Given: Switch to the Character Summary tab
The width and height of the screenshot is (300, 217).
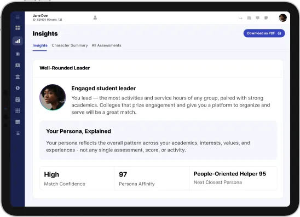Looking at the screenshot, I should tap(70, 45).
